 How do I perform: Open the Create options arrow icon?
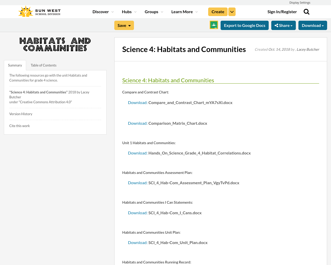tap(232, 11)
